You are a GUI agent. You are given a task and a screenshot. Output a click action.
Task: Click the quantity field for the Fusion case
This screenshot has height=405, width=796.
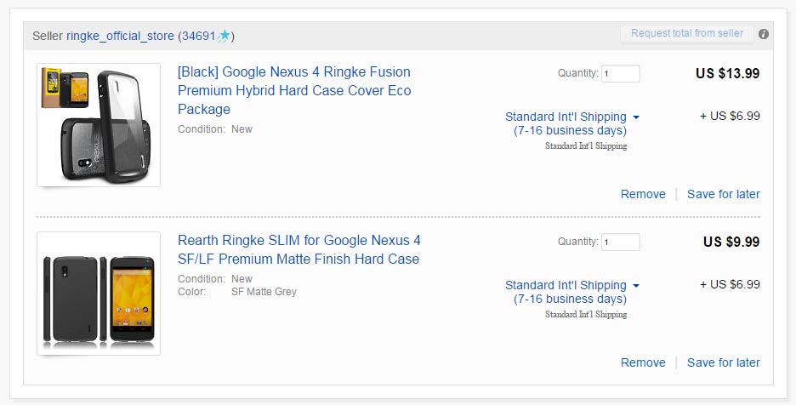pyautogui.click(x=621, y=74)
